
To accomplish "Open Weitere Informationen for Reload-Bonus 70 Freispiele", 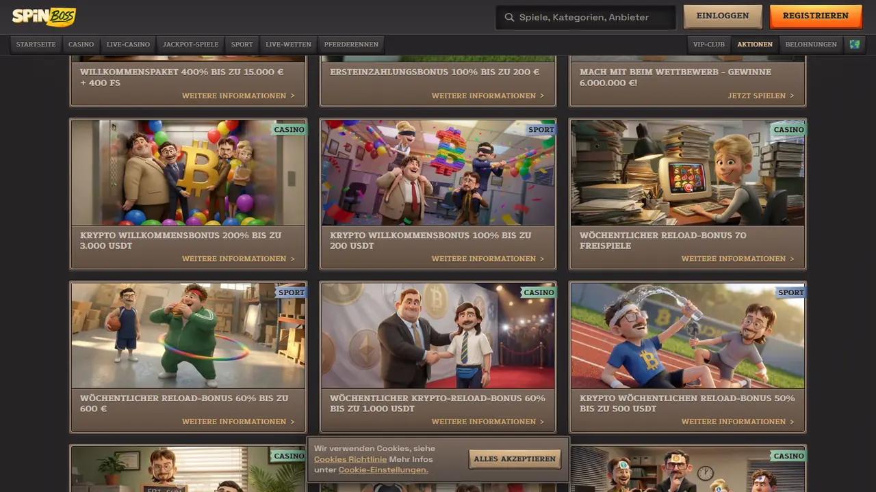I will 738,259.
